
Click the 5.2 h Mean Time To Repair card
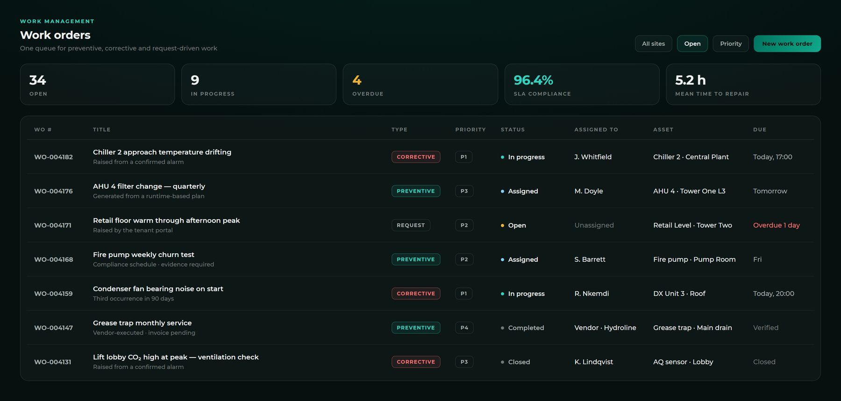[x=743, y=84]
